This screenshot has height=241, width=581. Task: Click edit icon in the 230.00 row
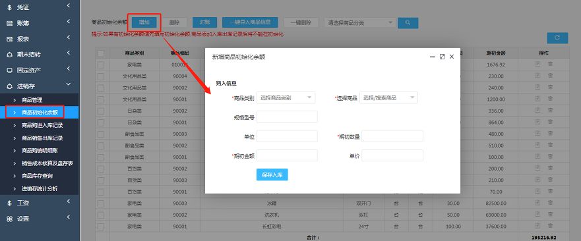537,76
